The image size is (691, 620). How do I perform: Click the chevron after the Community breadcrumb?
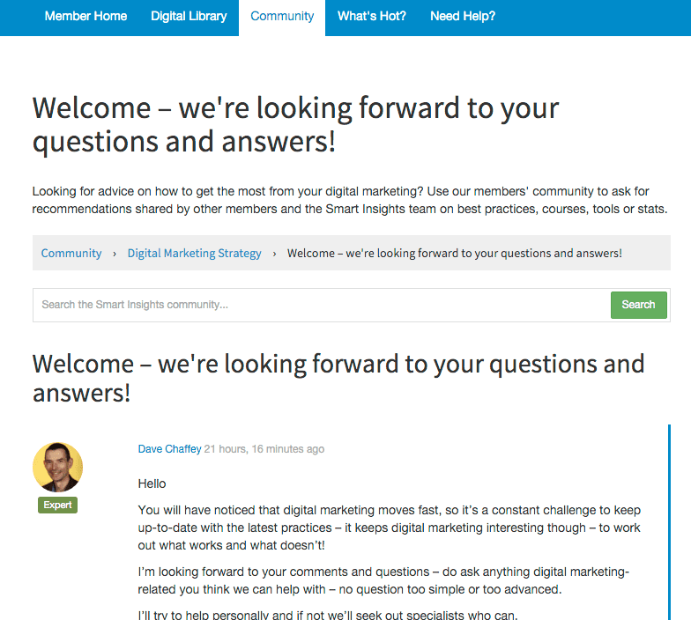pyautogui.click(x=115, y=254)
